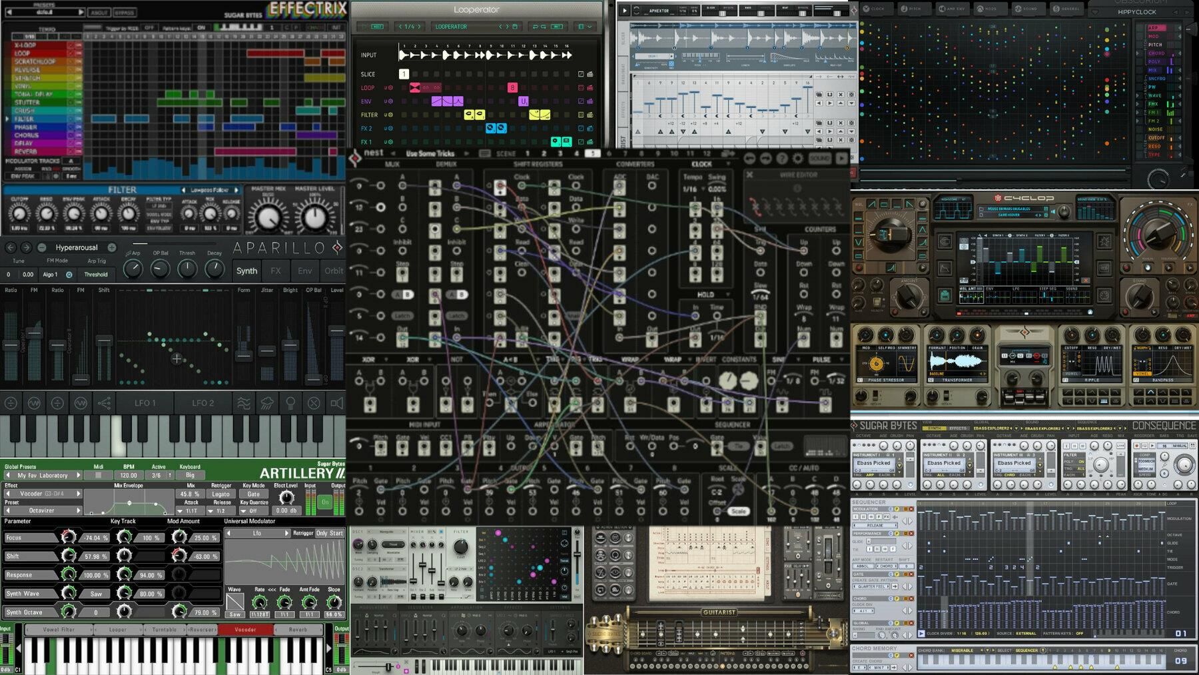This screenshot has width=1199, height=675.
Task: Click the Legato retrigger button in Artillery
Action: coord(220,494)
